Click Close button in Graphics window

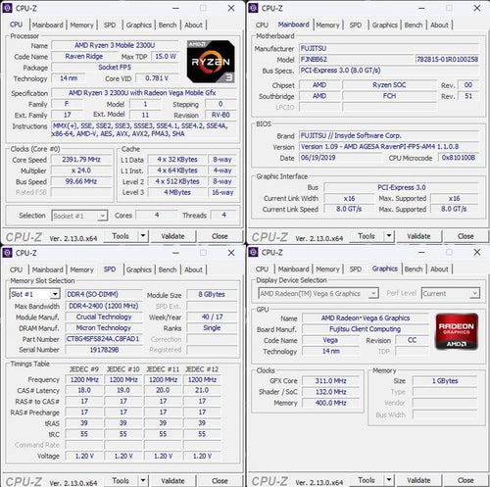[x=465, y=480]
